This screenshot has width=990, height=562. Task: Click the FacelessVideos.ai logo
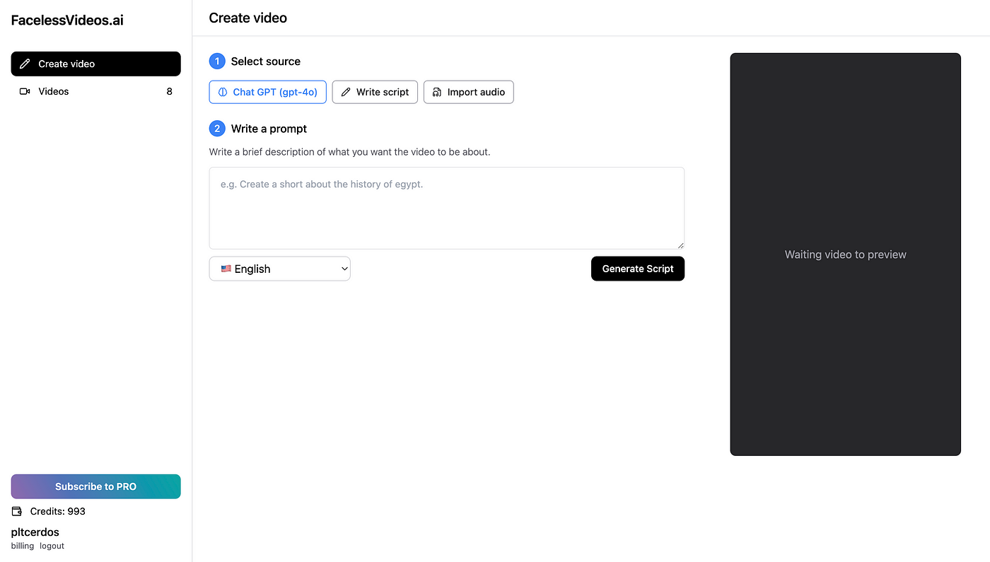coord(67,20)
